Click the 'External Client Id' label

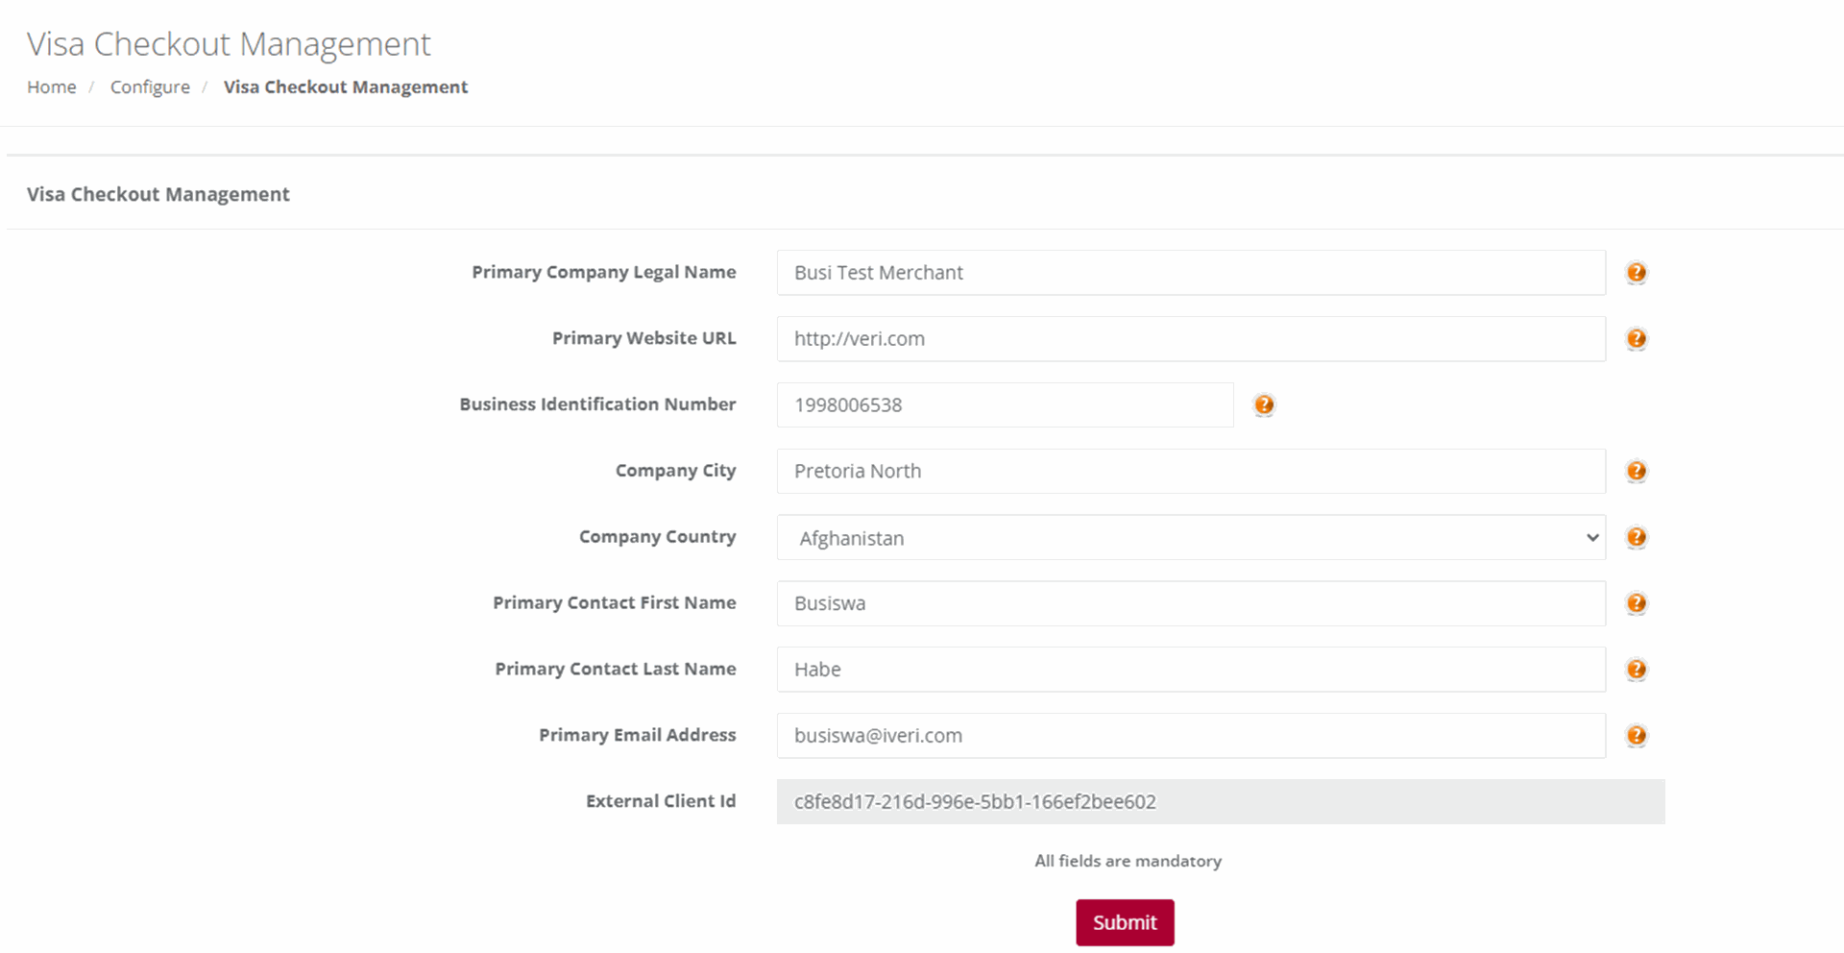(661, 801)
